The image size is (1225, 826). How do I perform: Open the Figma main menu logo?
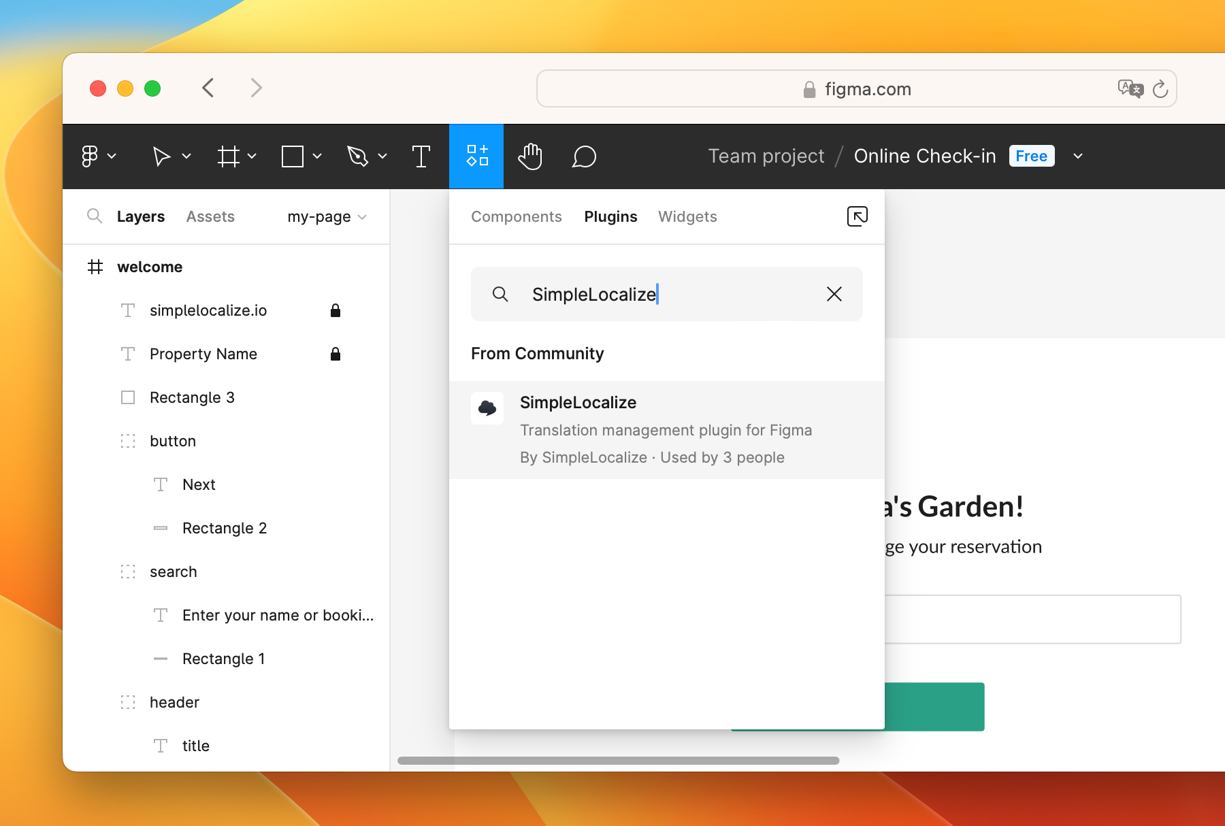[x=90, y=156]
